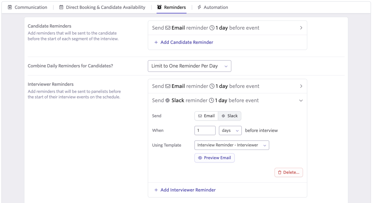The width and height of the screenshot is (375, 203).
Task: Click the calendar icon beside Direct Booking
Action: (x=61, y=7)
